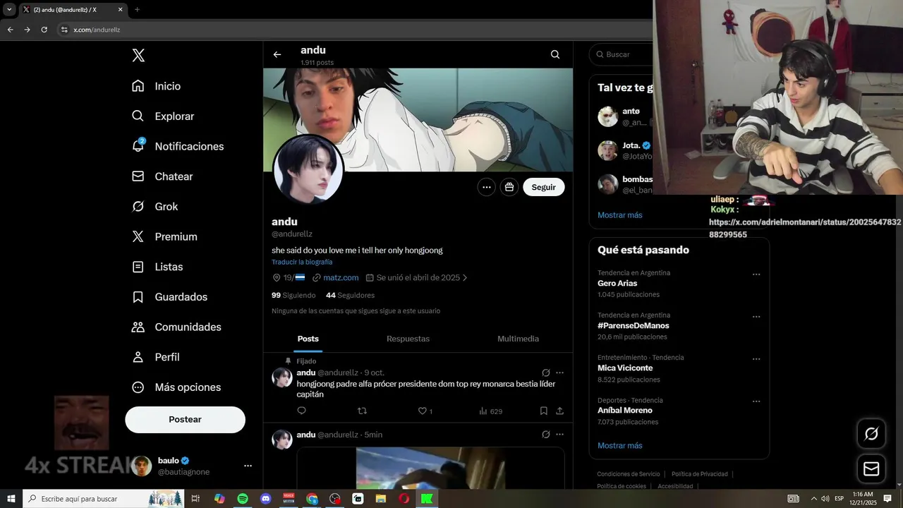
Task: Click the X logo in the sidebar
Action: pyautogui.click(x=138, y=56)
